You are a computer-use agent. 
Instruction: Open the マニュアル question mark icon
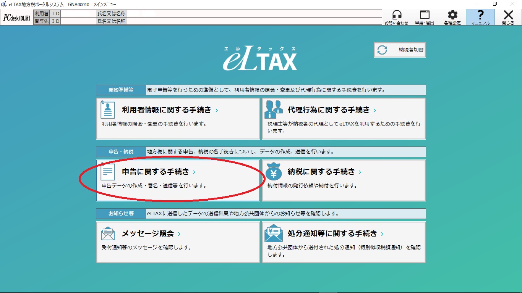click(480, 15)
